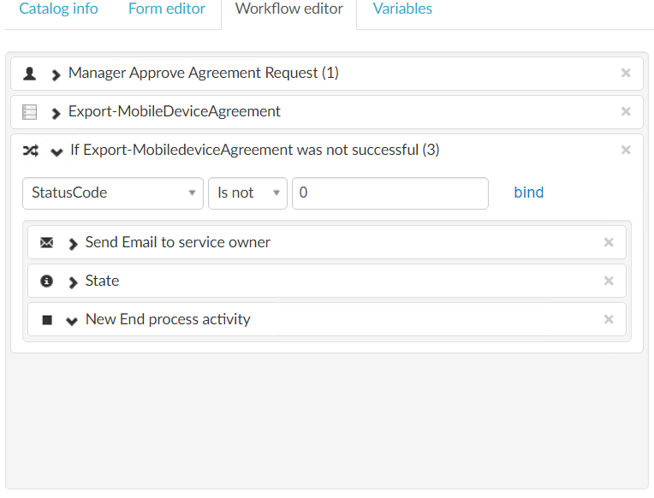Delete the New End process activity
This screenshot has width=654, height=498.
tap(609, 320)
